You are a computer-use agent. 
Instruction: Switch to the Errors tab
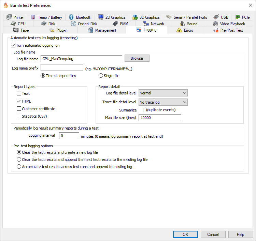point(185,30)
